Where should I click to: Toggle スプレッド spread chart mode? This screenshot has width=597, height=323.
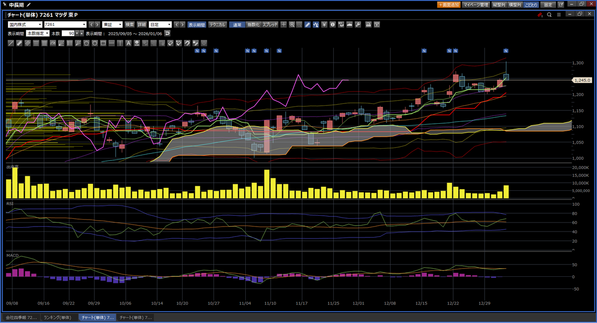pos(270,24)
